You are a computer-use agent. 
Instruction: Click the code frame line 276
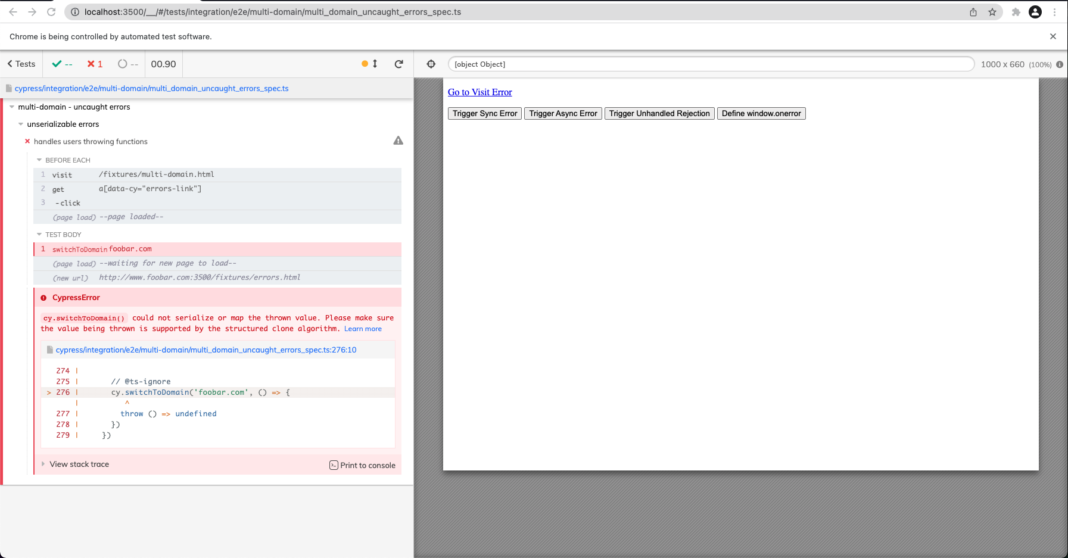coord(217,392)
